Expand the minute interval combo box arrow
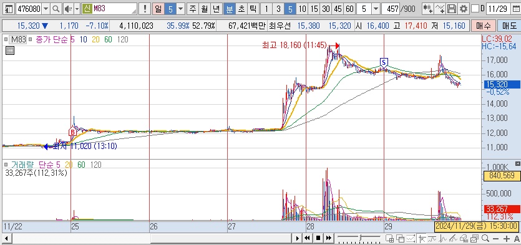 [x=376, y=9]
